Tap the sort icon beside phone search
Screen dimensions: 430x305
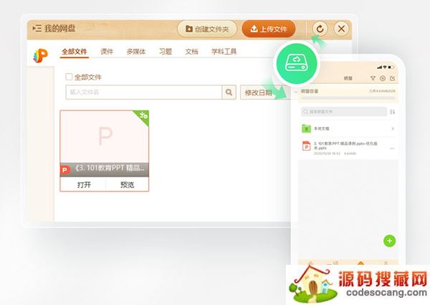[x=392, y=112]
